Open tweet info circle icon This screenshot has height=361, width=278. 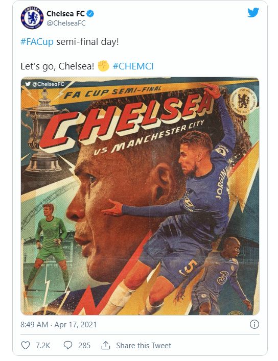[x=254, y=324]
